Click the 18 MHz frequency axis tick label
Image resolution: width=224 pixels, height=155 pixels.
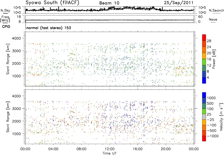click(x=19, y=17)
